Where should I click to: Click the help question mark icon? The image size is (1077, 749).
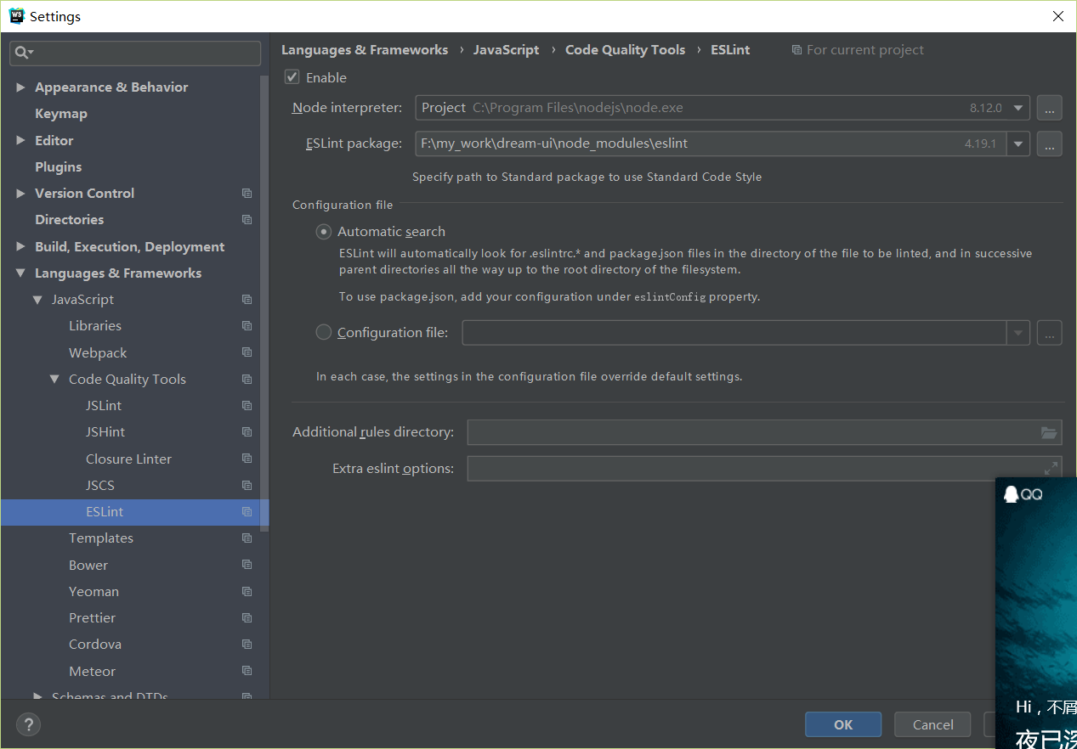coord(28,724)
